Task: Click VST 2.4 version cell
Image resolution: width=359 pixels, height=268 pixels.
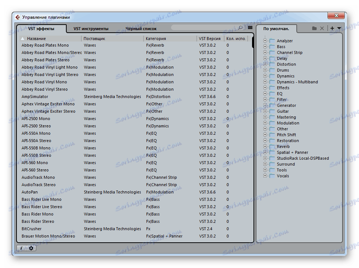Action: coord(206,229)
